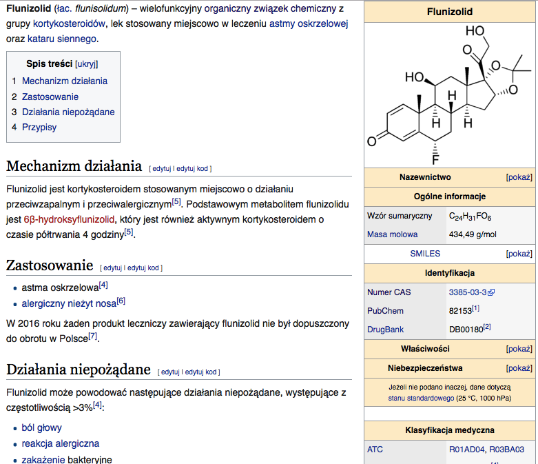Open ATC code R03BA03

point(507,450)
